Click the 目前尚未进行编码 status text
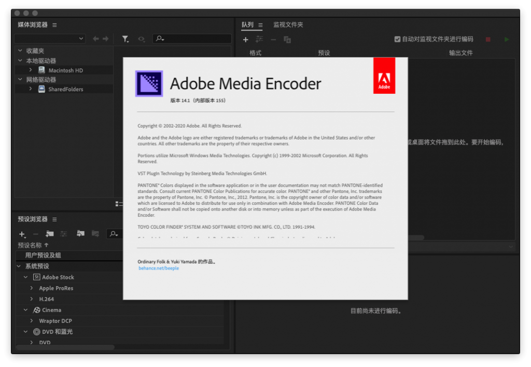The height and width of the screenshot is (367, 531). tap(376, 311)
